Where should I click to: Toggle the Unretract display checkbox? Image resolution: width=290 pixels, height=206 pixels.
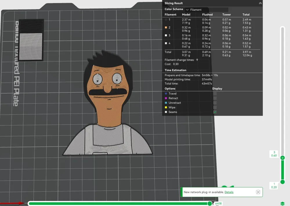215,103
